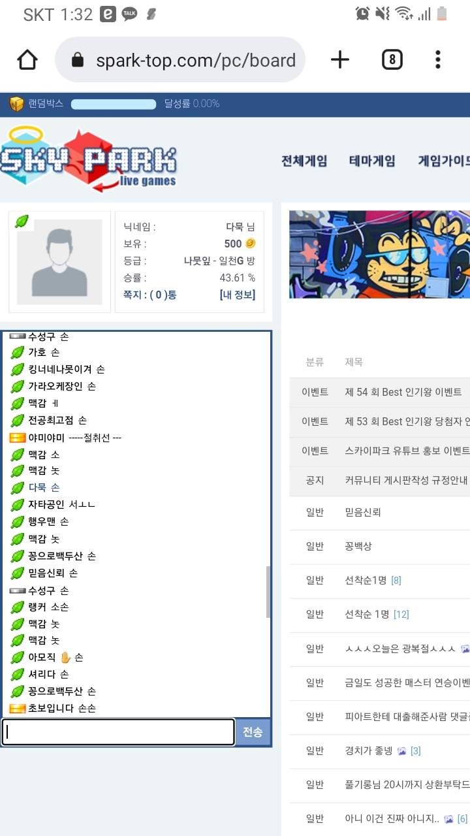Click the image icon on 경치가 좋넹 post

click(x=402, y=751)
